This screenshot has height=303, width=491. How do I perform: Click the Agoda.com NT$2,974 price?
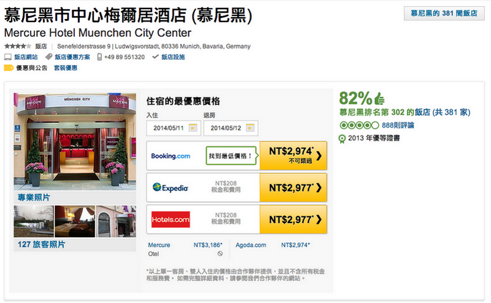coord(295,245)
